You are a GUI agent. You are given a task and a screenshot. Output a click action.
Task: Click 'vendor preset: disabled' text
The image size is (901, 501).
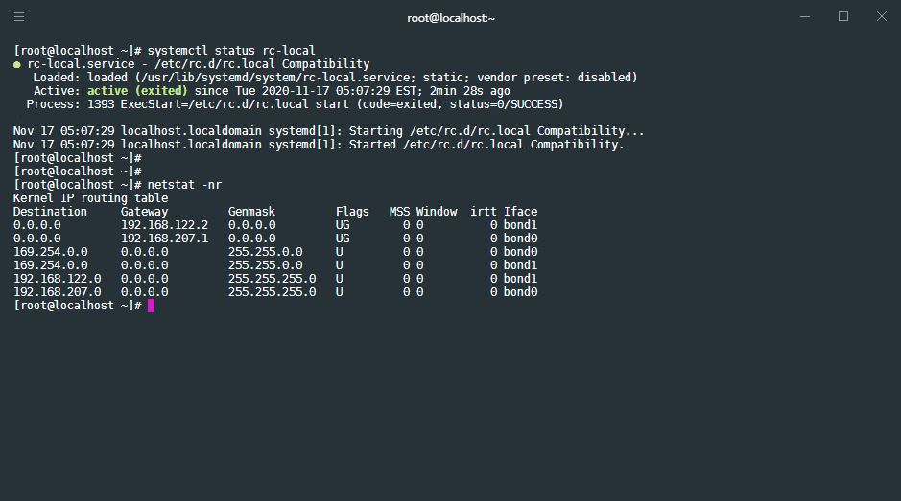[x=554, y=78]
